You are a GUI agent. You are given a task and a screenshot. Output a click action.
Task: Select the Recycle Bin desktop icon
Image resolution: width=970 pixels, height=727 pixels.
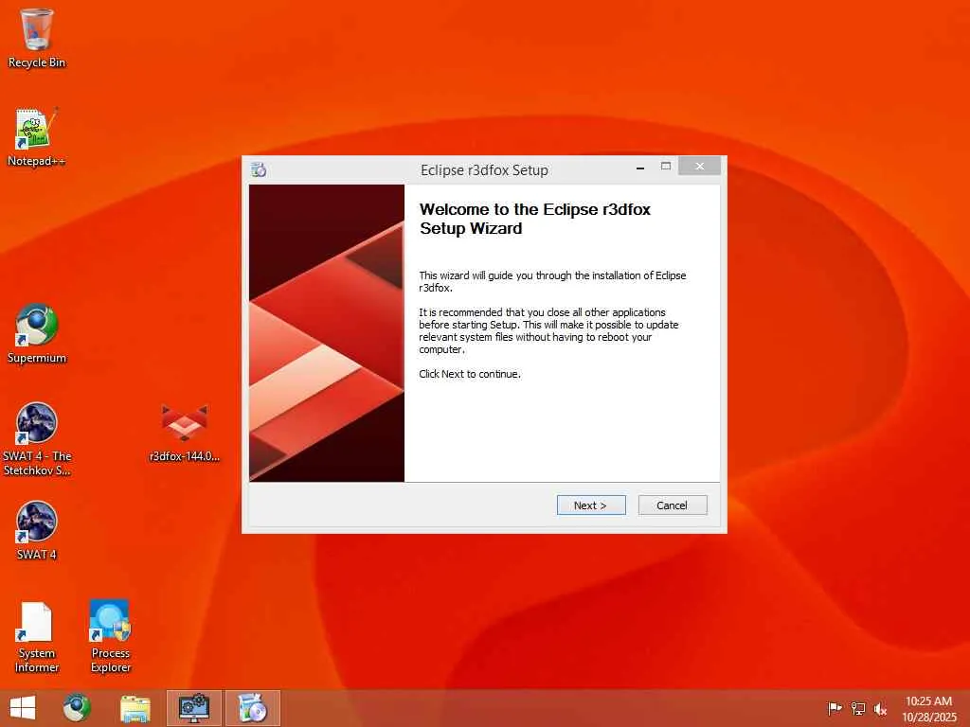(x=37, y=38)
